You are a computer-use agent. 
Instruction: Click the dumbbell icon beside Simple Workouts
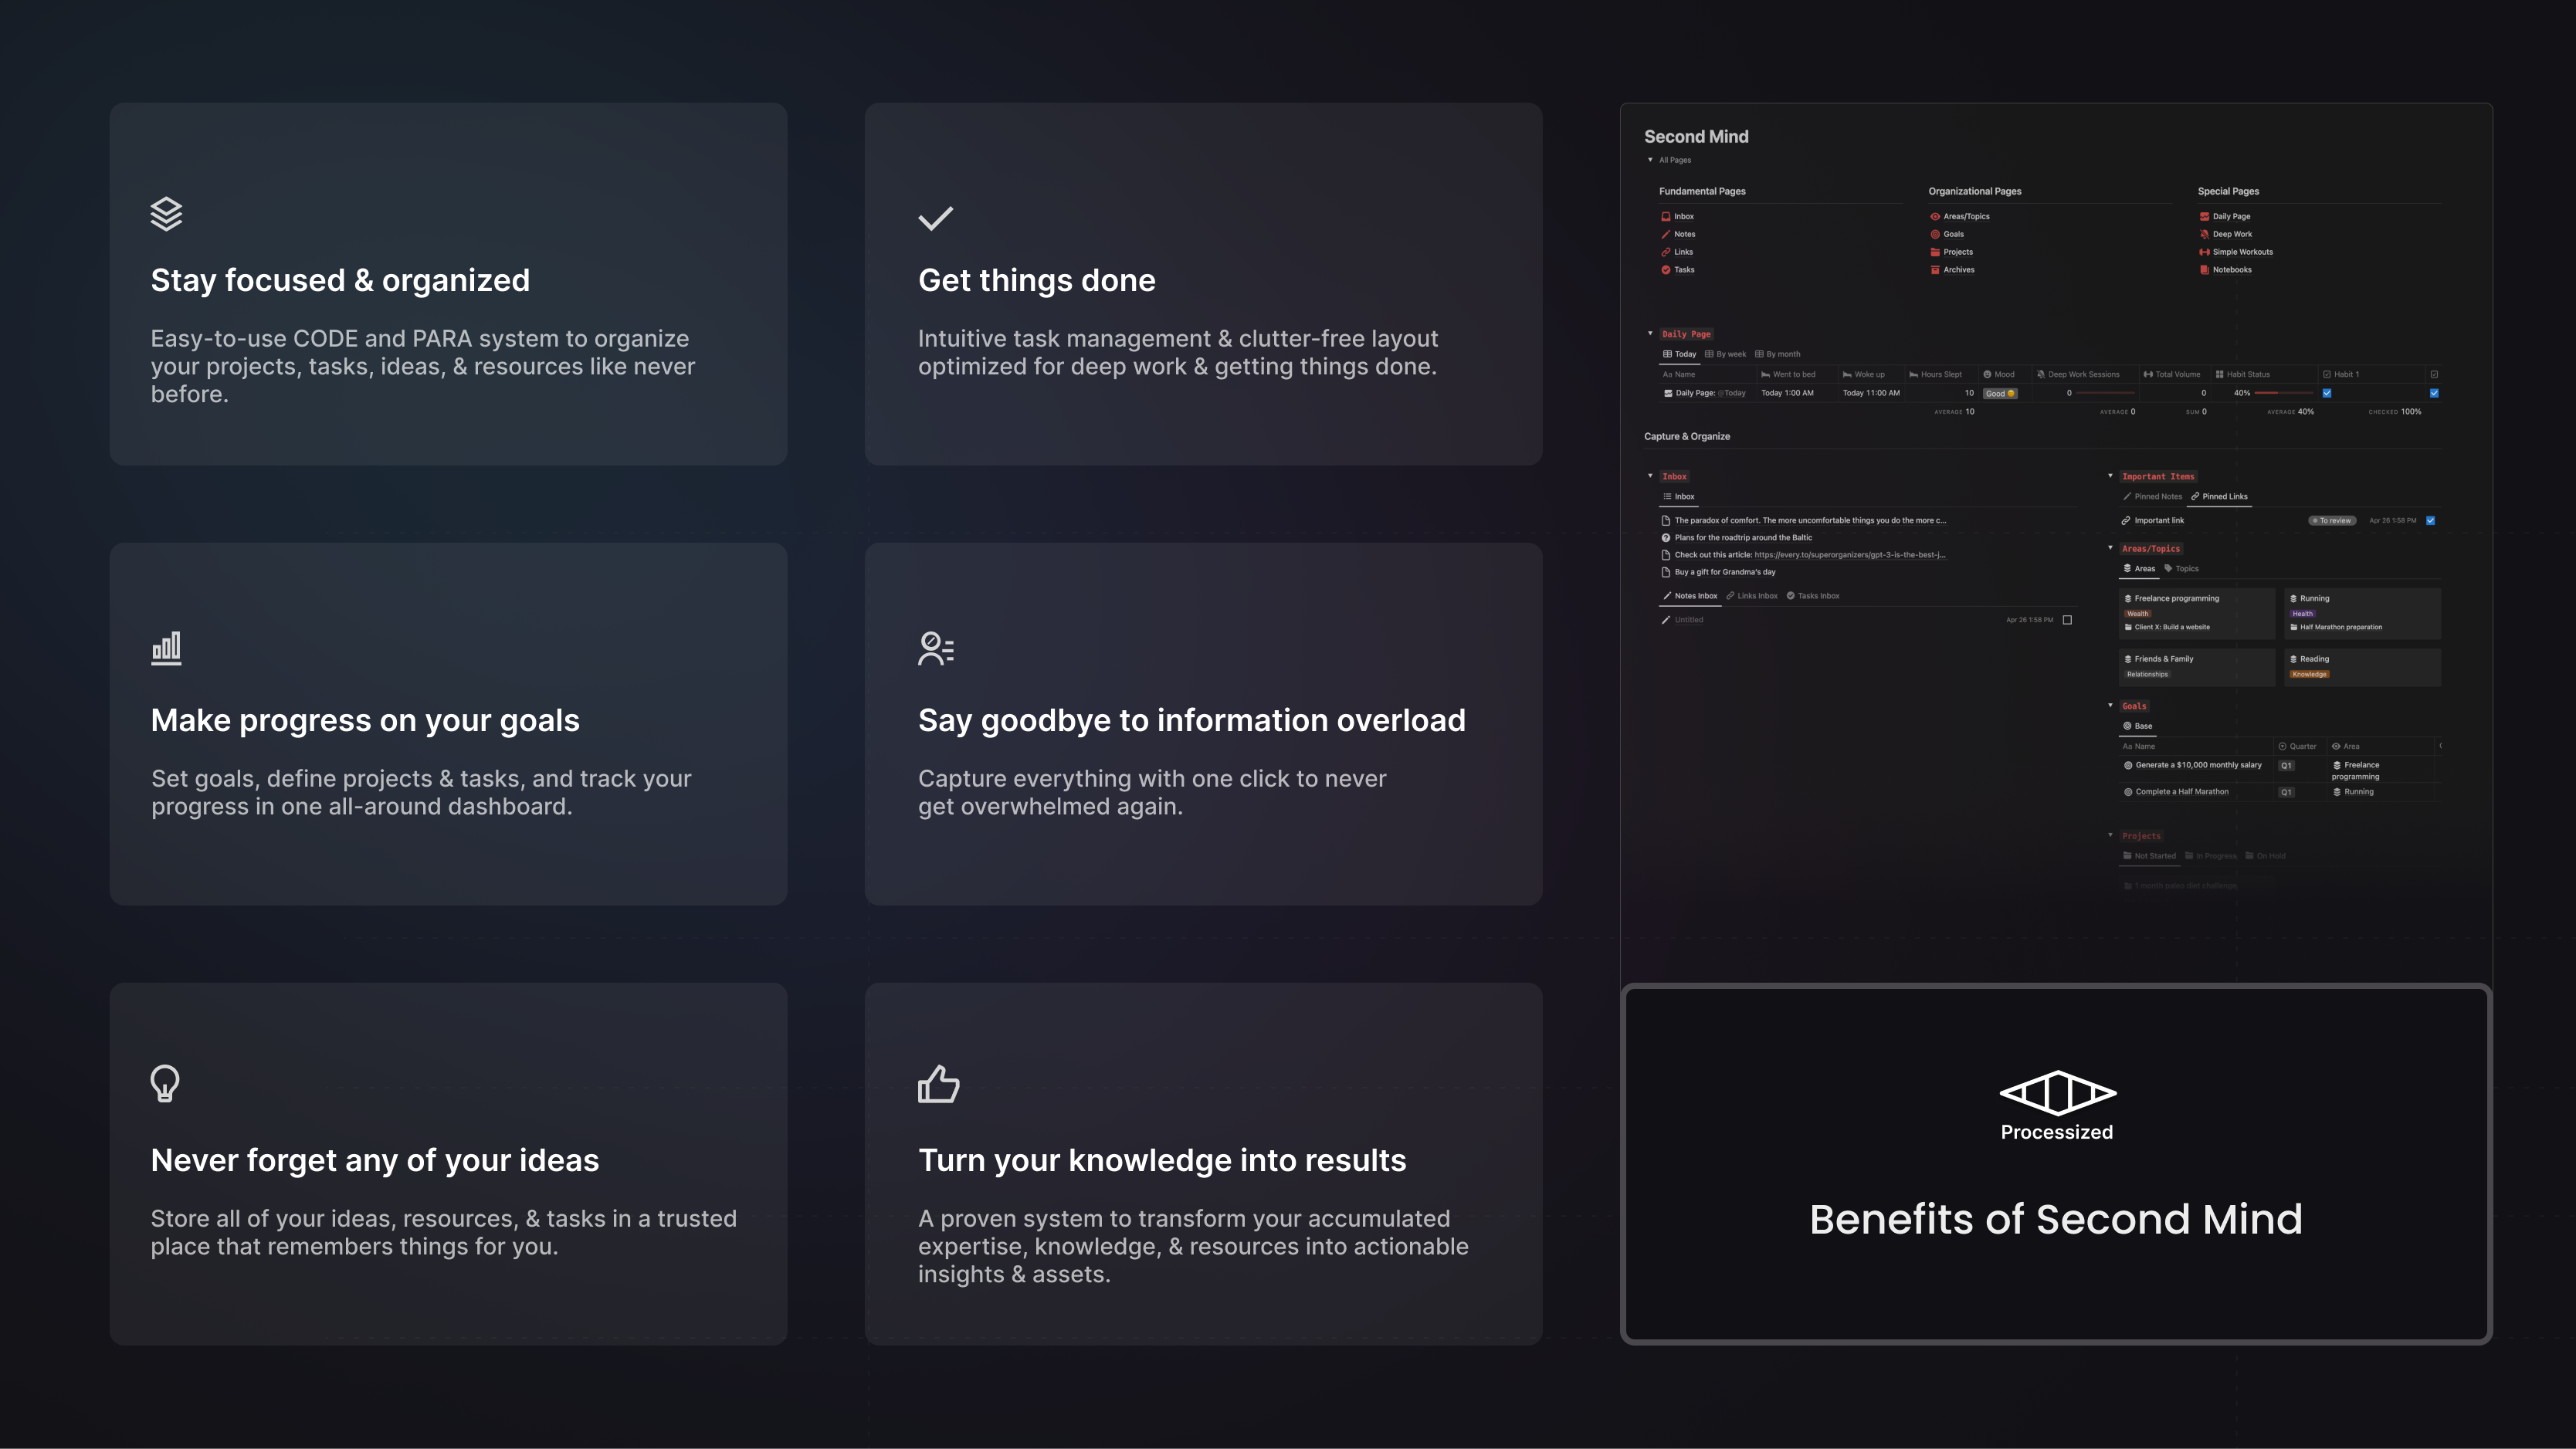tap(2204, 252)
